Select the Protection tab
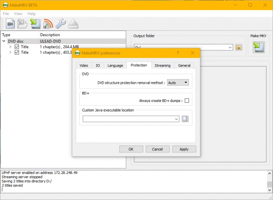Viewport: 273px width, 200px height. click(139, 65)
